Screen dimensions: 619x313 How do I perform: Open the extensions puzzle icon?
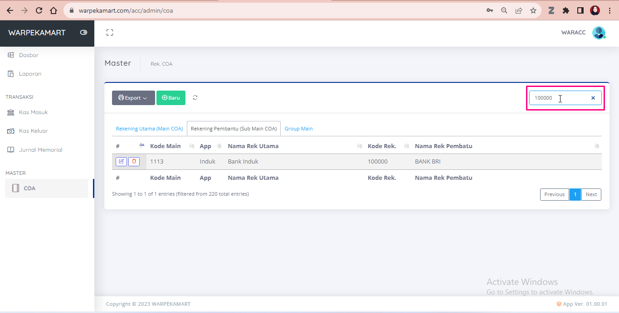[566, 10]
